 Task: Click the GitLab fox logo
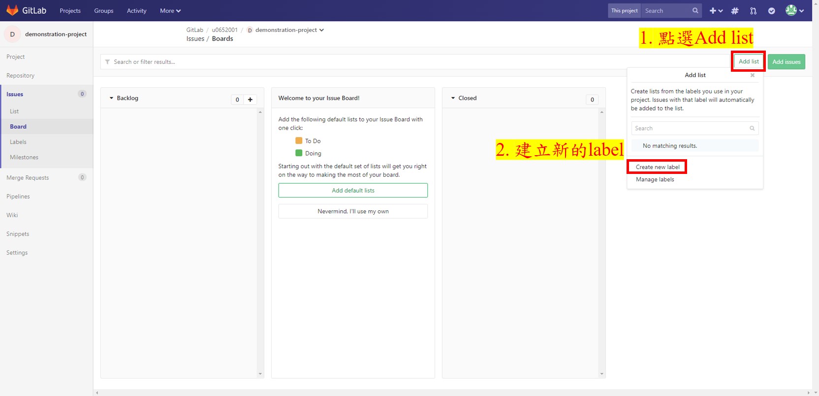click(12, 10)
